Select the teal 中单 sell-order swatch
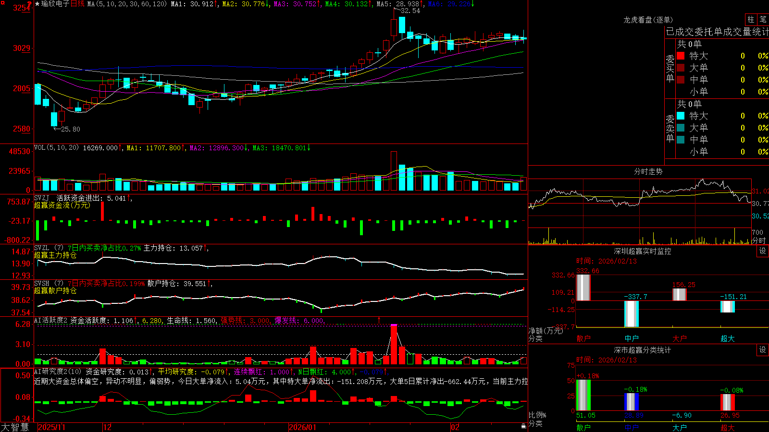The height and width of the screenshot is (432, 769). [x=681, y=140]
